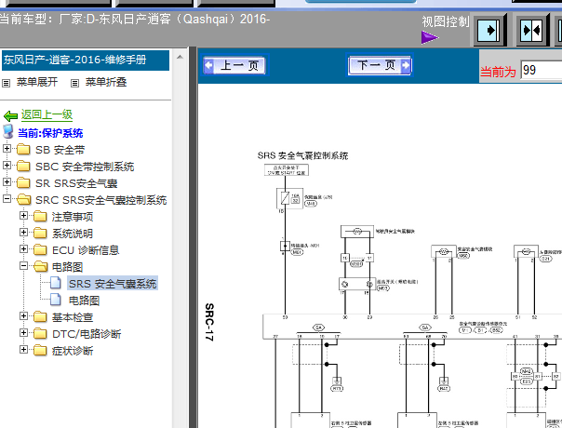Click the inward-arrows view control icon
562x428 pixels.
point(532,30)
